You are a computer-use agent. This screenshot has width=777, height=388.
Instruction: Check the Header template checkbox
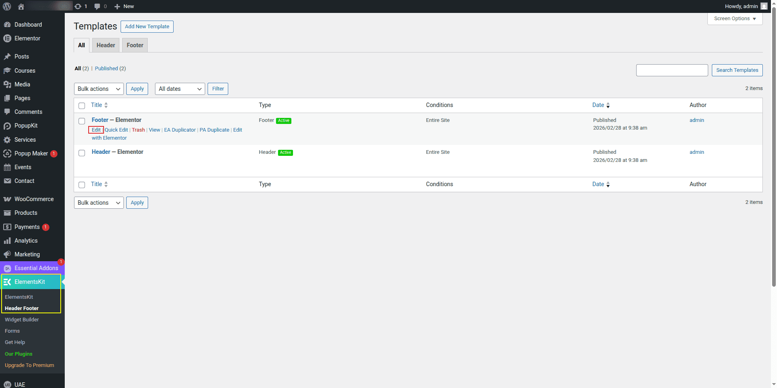[82, 153]
